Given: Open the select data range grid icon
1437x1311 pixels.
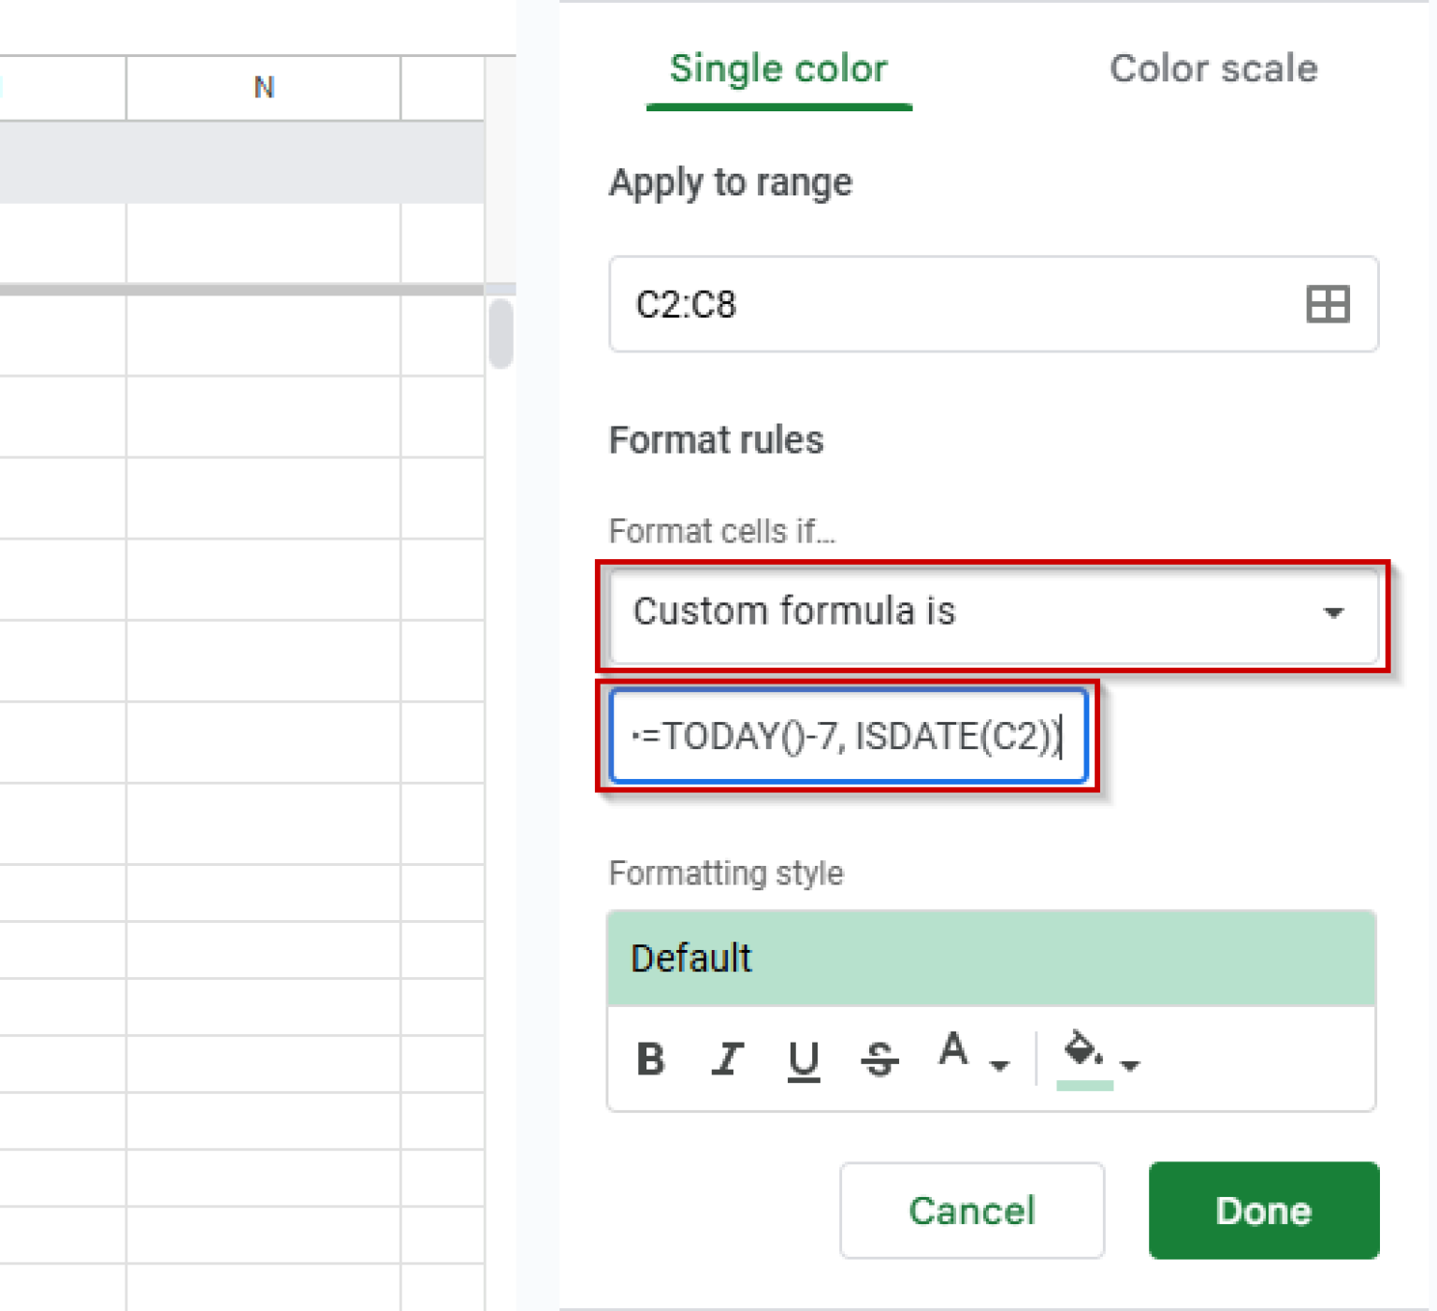Looking at the screenshot, I should click(1328, 304).
